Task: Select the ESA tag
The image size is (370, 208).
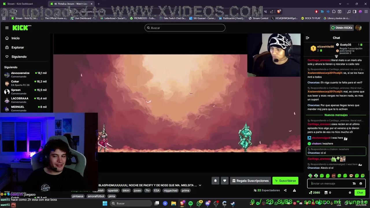Action: (157, 190)
